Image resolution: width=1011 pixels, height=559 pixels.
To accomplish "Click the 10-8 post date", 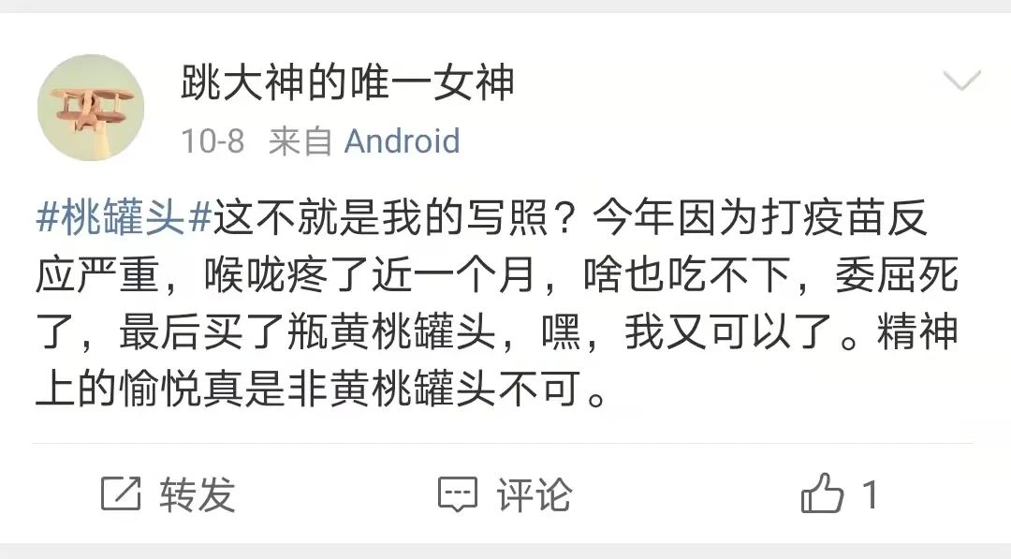I will click(x=212, y=141).
